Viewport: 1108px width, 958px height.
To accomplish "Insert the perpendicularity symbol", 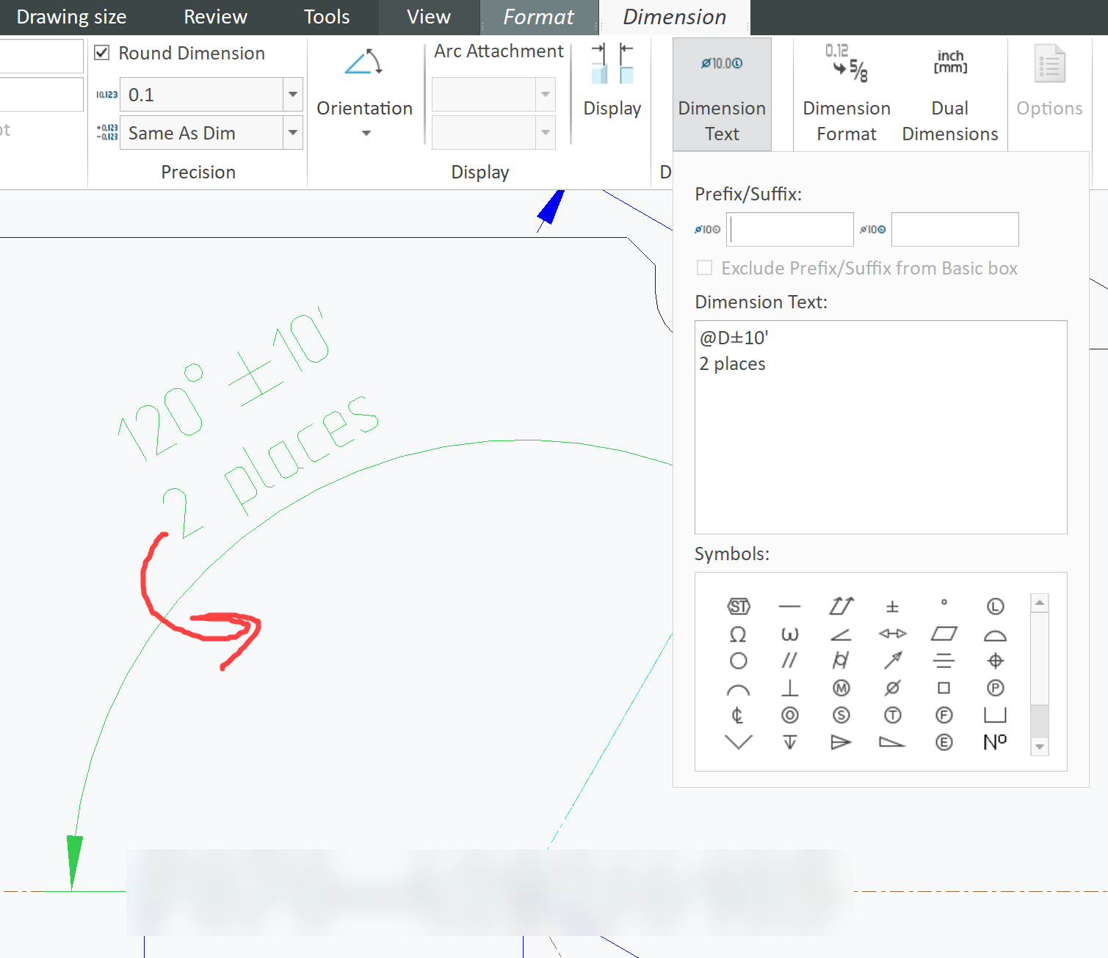I will coord(789,688).
